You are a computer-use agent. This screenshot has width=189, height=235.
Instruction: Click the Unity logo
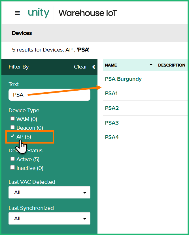click(x=39, y=13)
